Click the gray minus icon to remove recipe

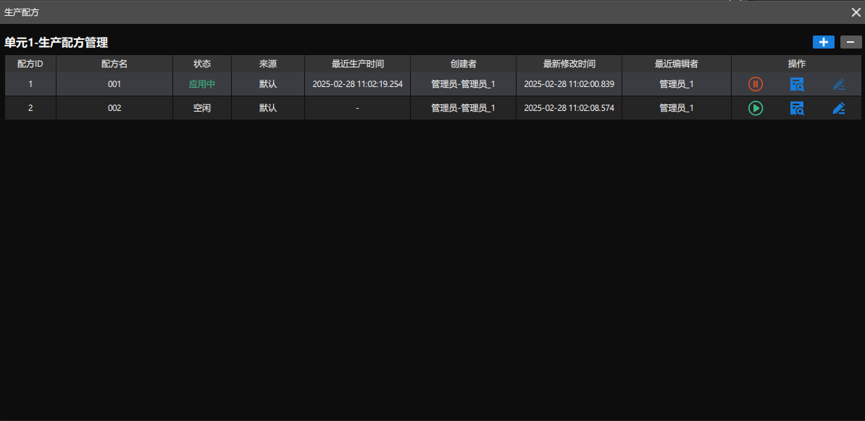pos(850,42)
